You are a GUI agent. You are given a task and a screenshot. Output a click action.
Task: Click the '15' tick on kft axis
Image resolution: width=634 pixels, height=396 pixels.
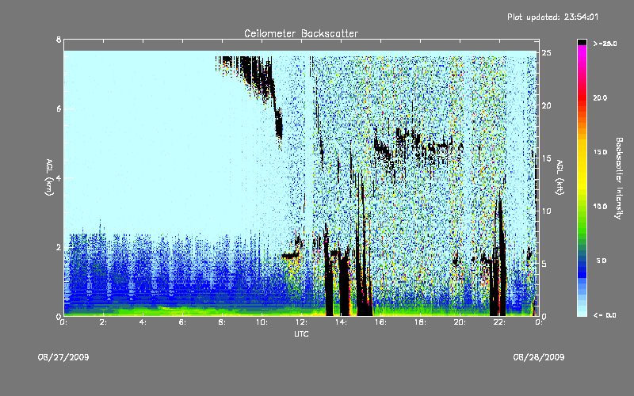coord(547,158)
